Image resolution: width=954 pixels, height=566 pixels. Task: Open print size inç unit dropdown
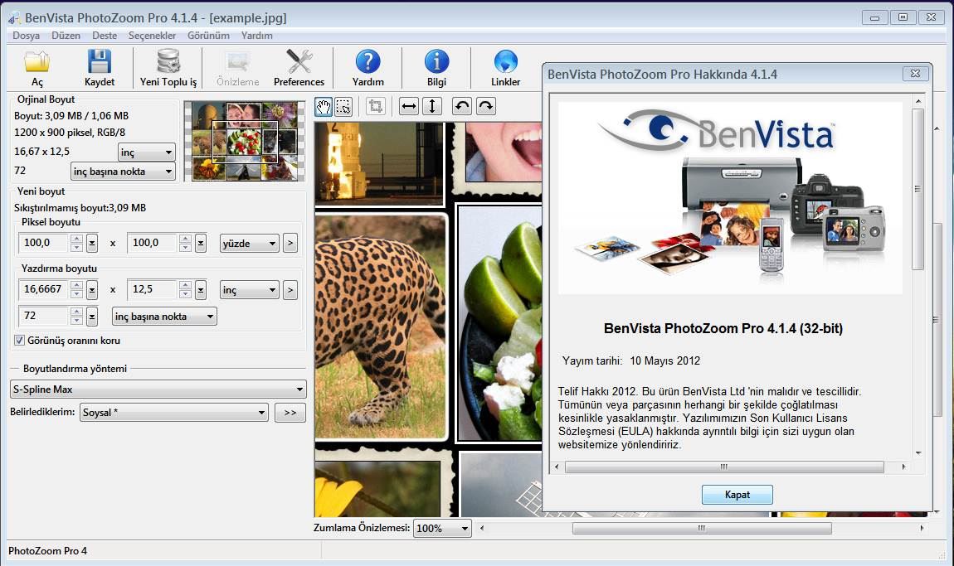click(x=250, y=290)
